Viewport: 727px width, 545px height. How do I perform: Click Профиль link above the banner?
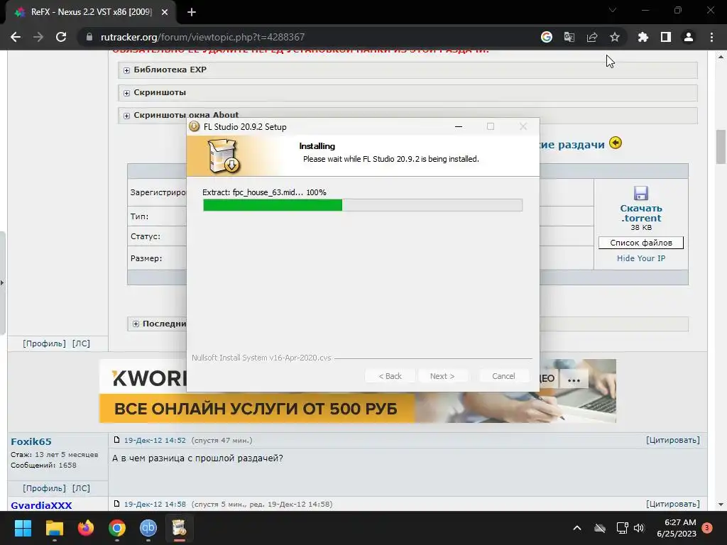click(44, 344)
